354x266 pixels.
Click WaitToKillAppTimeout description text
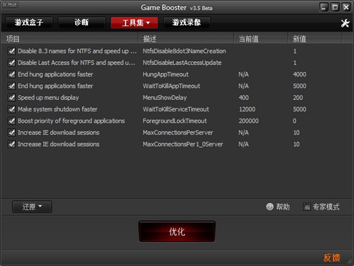(x=171, y=86)
